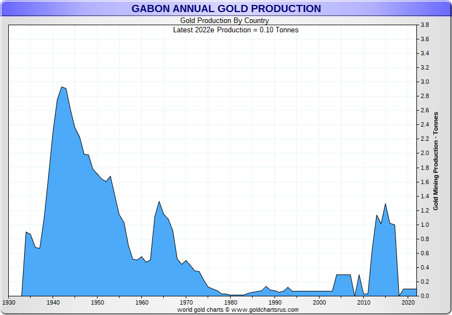Click the 'Gabon Annual Gold Production' chart title

(226, 9)
